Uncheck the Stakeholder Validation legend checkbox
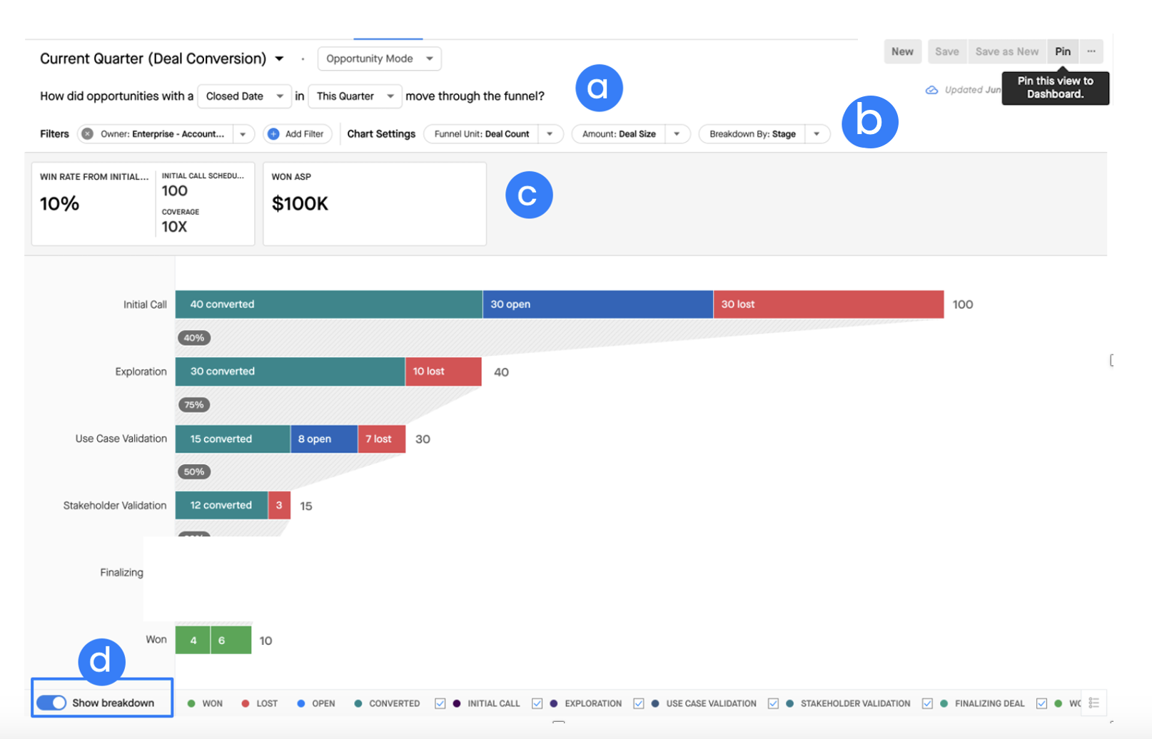 773,703
